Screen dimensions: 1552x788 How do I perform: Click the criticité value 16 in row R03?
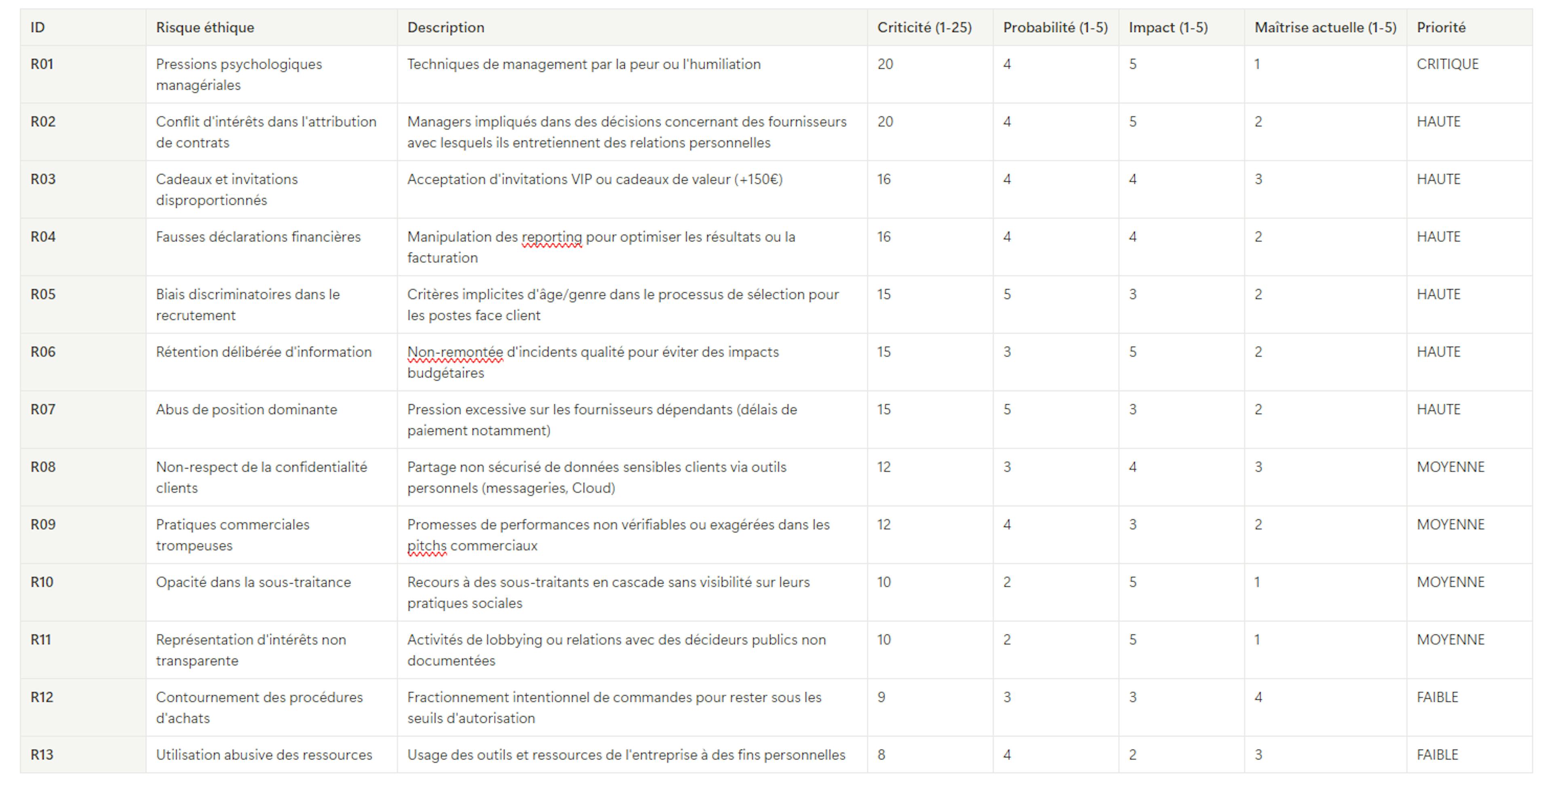[884, 179]
